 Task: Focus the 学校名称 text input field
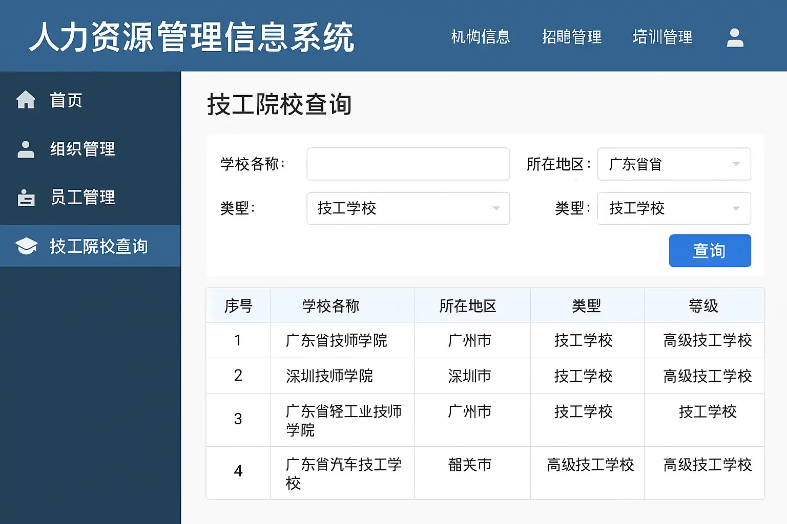tap(408, 164)
